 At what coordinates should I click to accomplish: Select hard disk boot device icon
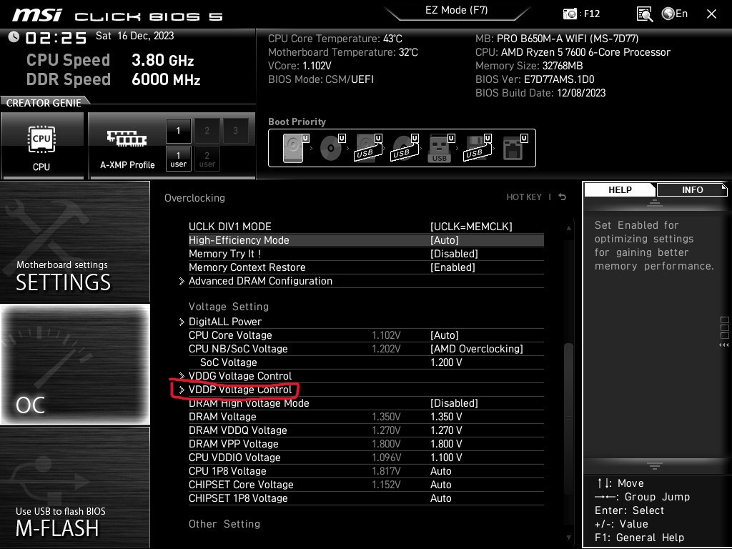pos(296,148)
